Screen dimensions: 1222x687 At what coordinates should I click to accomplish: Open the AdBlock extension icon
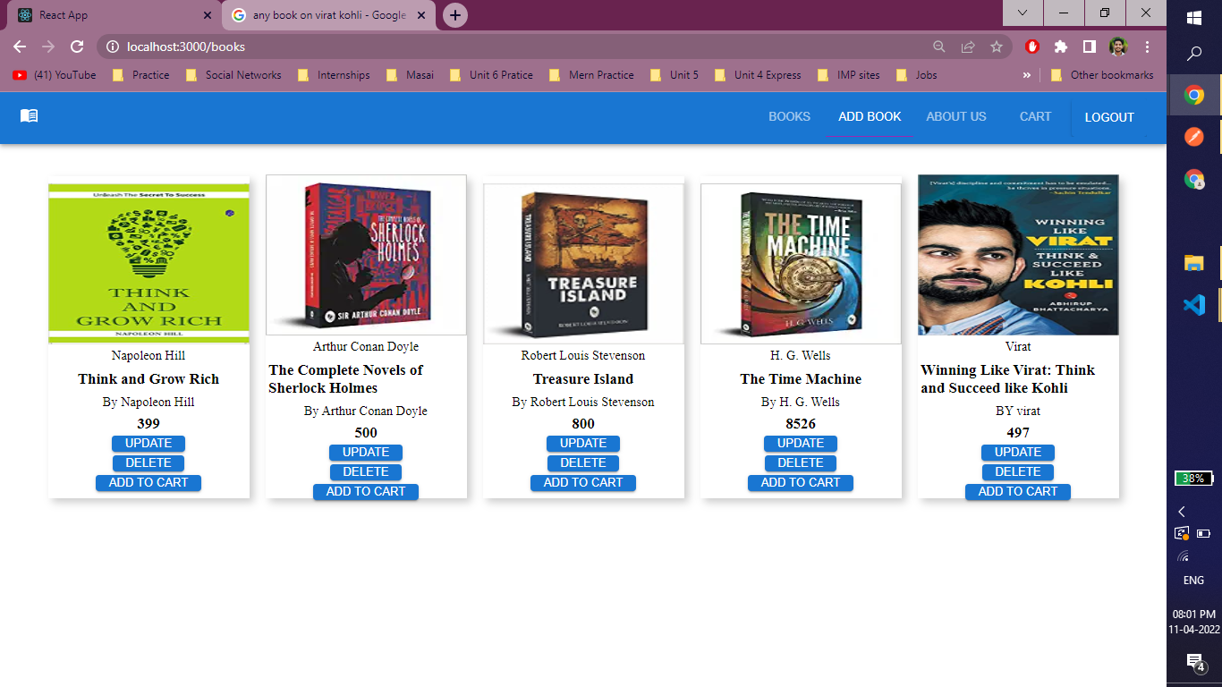tap(1032, 46)
